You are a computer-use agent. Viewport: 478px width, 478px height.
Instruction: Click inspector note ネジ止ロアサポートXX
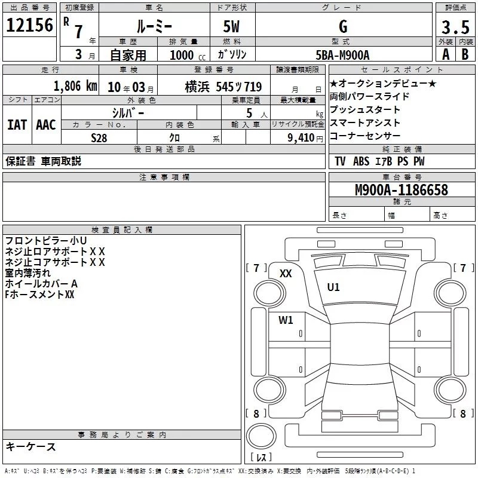point(55,252)
